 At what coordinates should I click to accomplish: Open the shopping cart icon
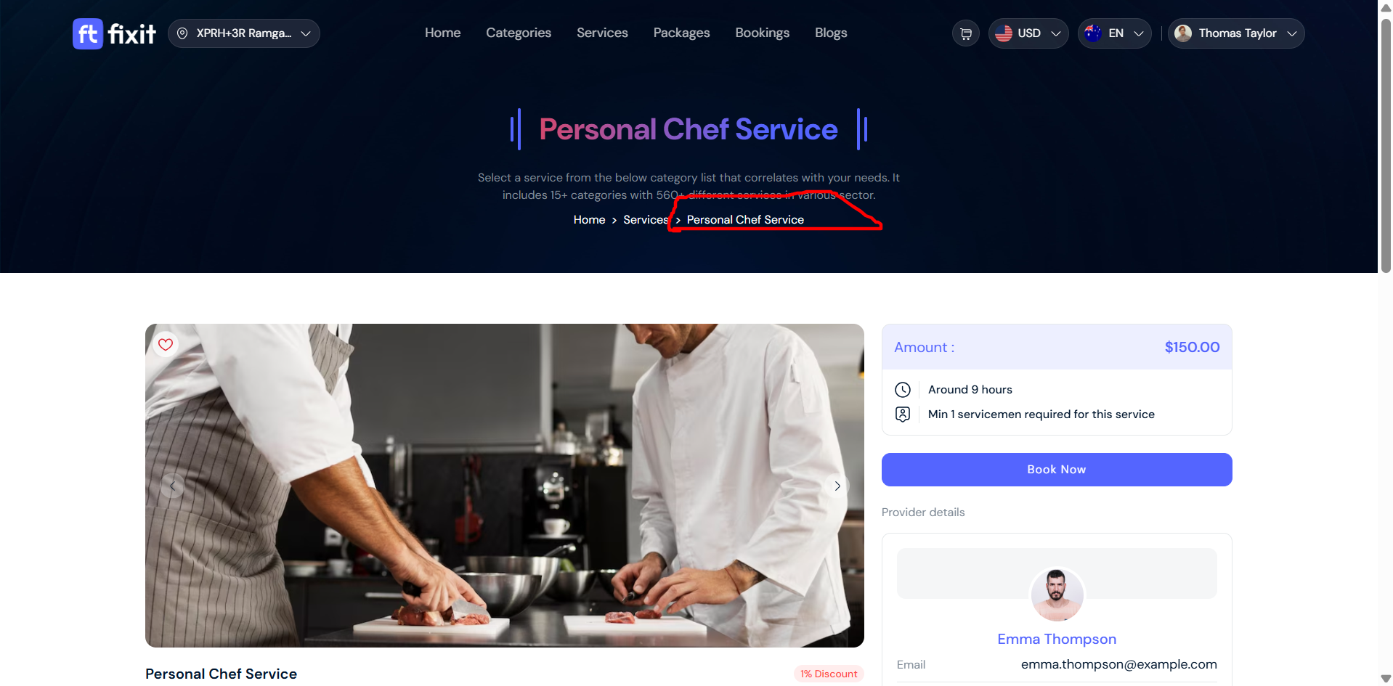[966, 33]
